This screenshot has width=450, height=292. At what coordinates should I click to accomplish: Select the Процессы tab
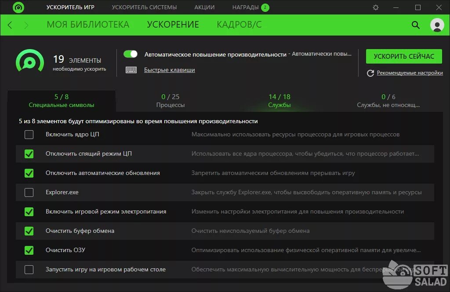[171, 100]
